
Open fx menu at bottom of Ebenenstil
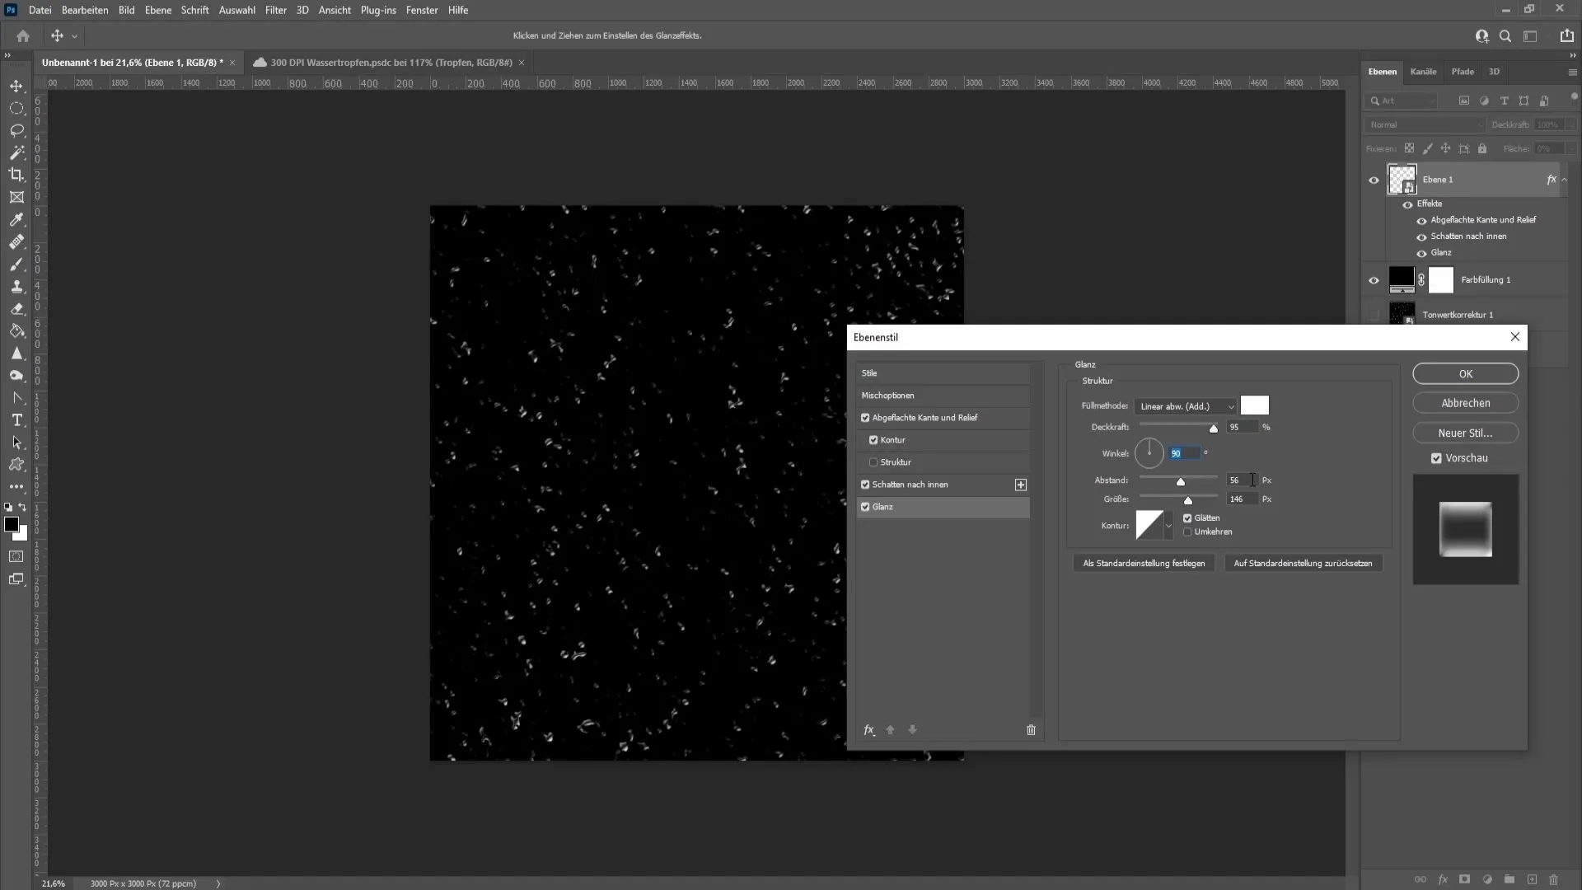868,730
